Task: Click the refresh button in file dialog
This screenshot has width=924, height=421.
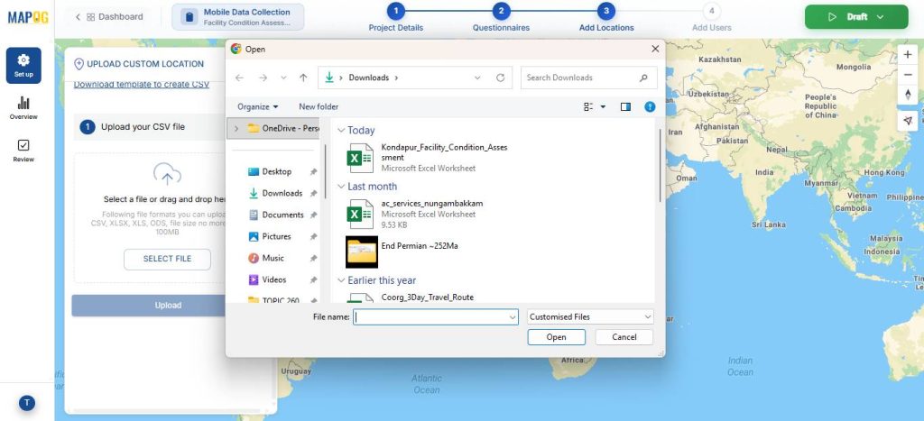Action: click(500, 78)
